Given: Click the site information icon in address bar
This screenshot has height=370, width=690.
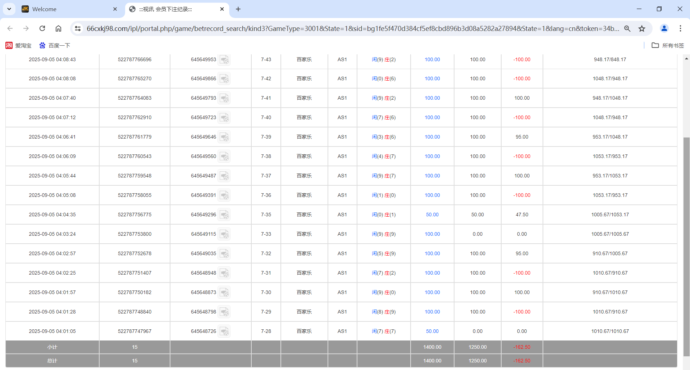Looking at the screenshot, I should coord(78,28).
